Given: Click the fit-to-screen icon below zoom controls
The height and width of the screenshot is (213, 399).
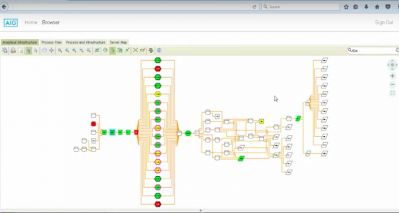Looking at the screenshot, I should tap(392, 93).
